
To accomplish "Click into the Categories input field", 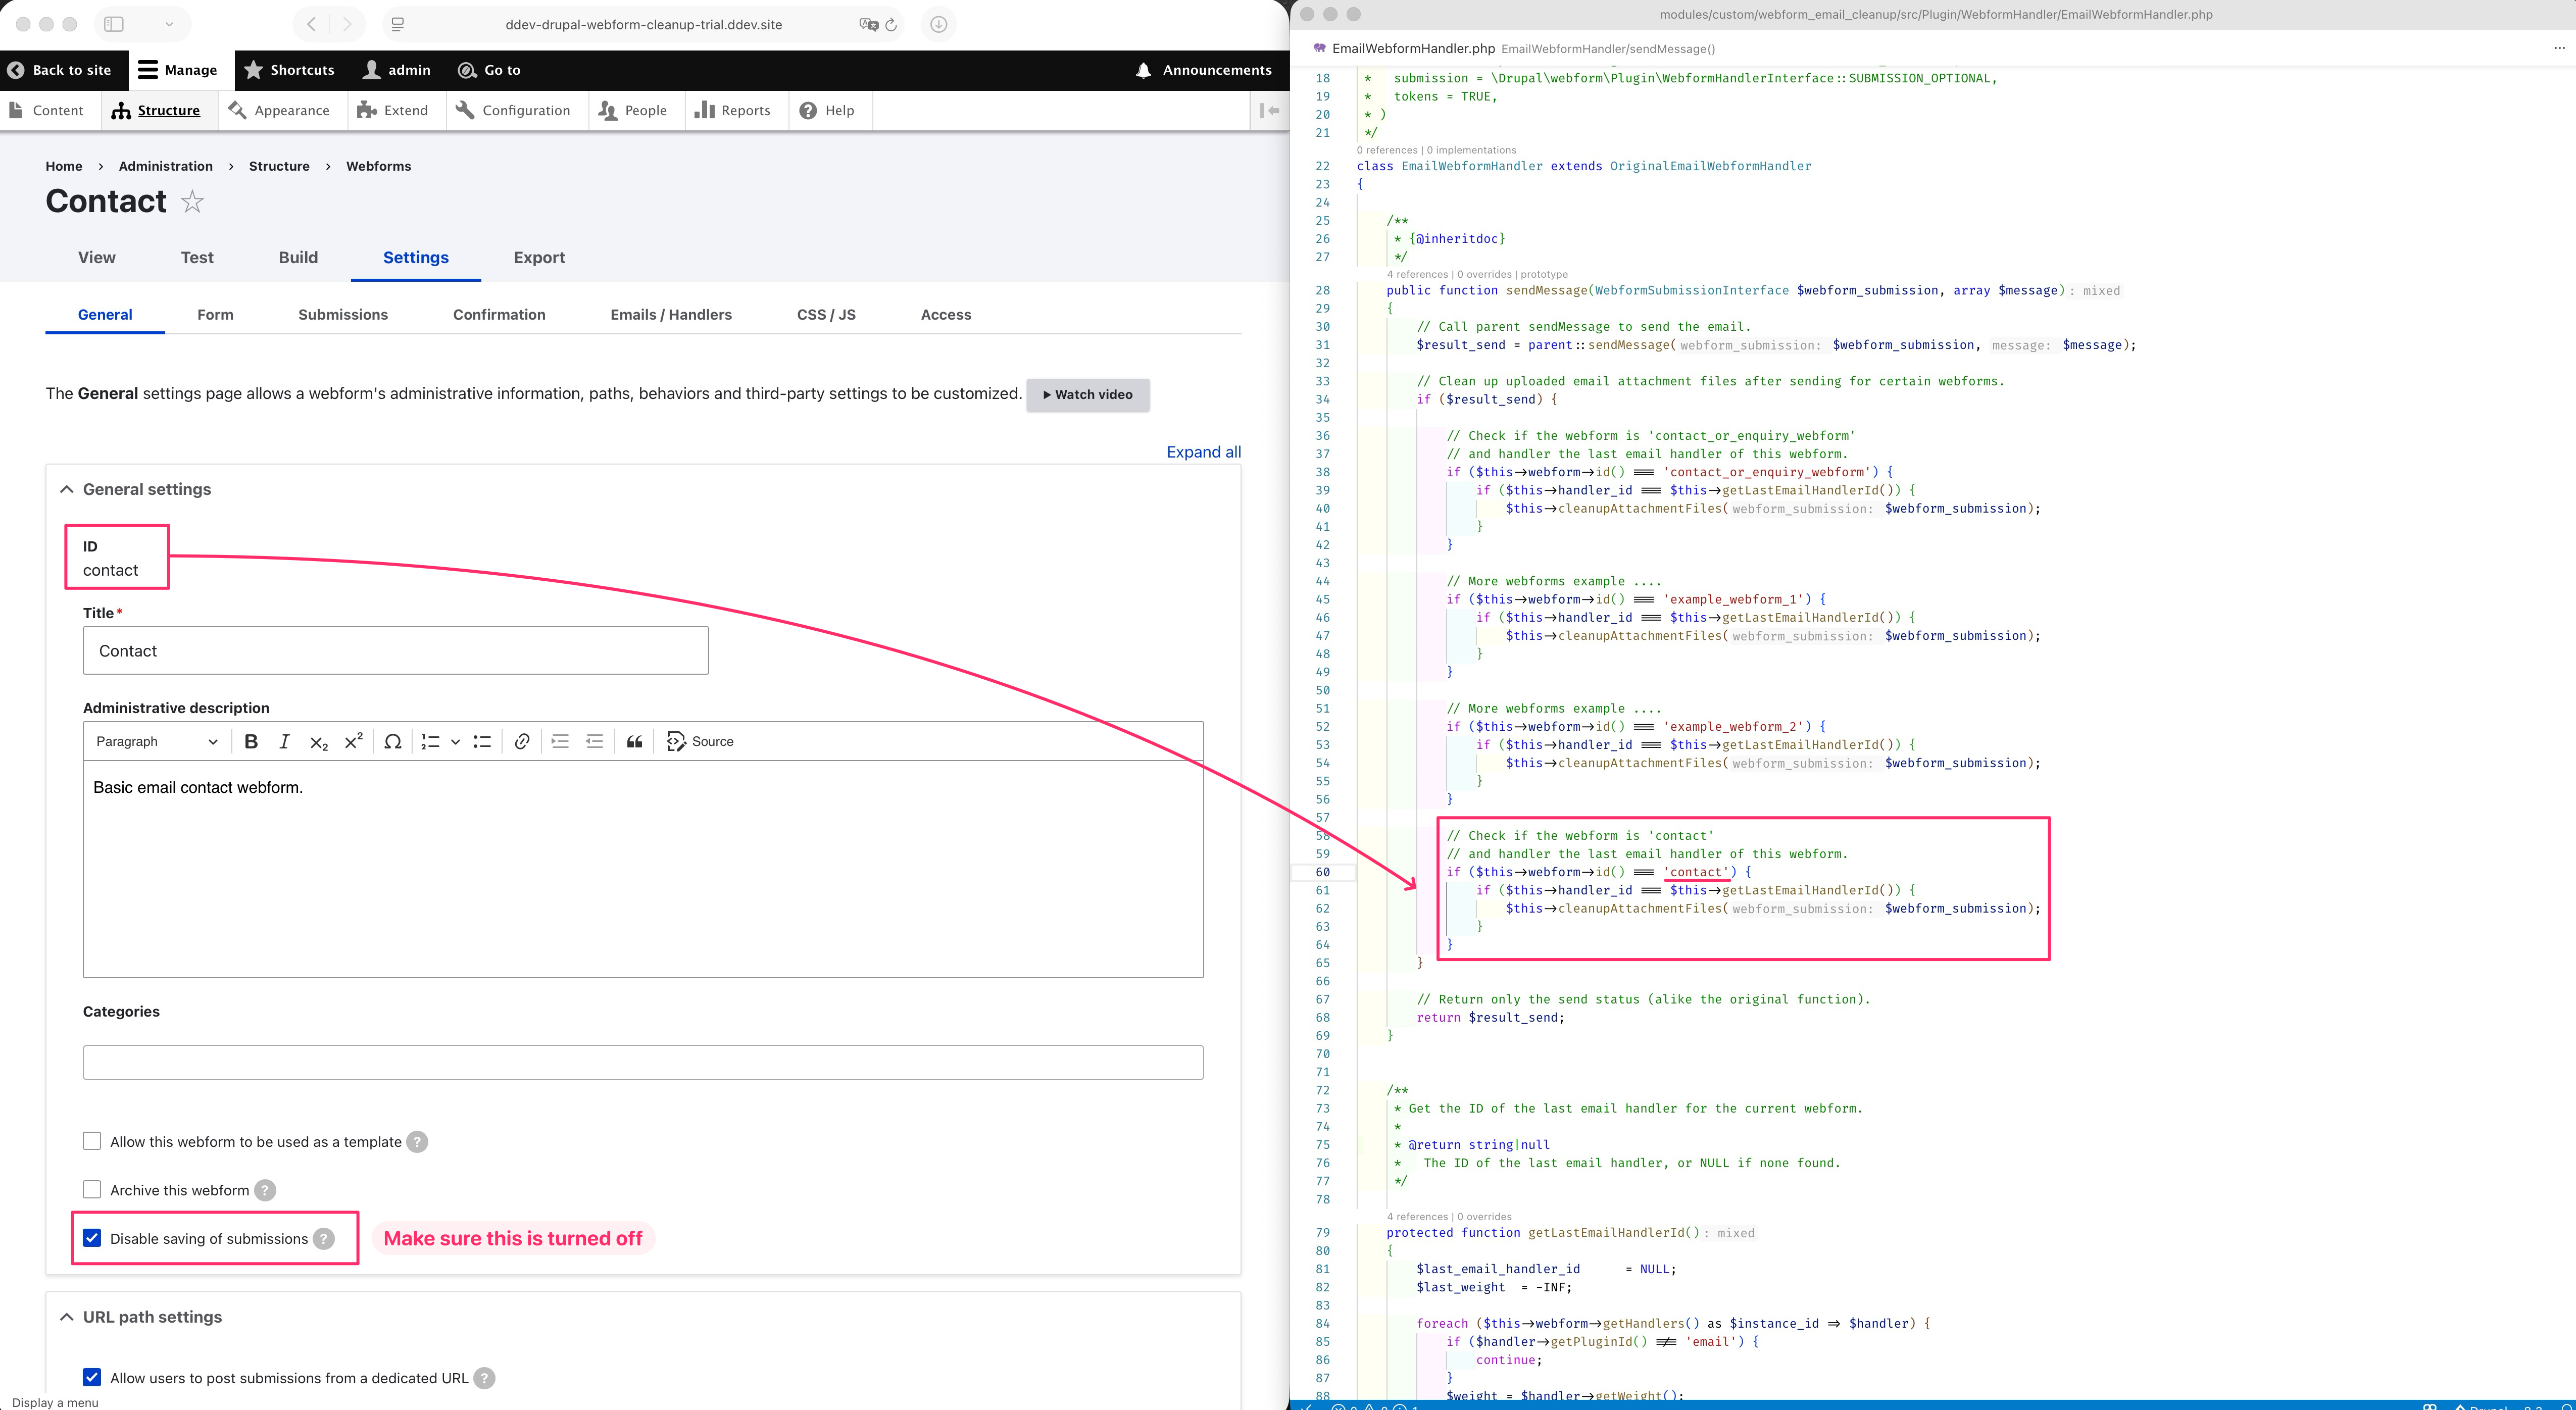I will coord(643,1062).
